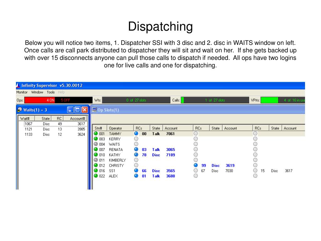Screen dimensions: 321x241
Task: Click SS1's blue first-slot call indicator
Action: click(136, 170)
